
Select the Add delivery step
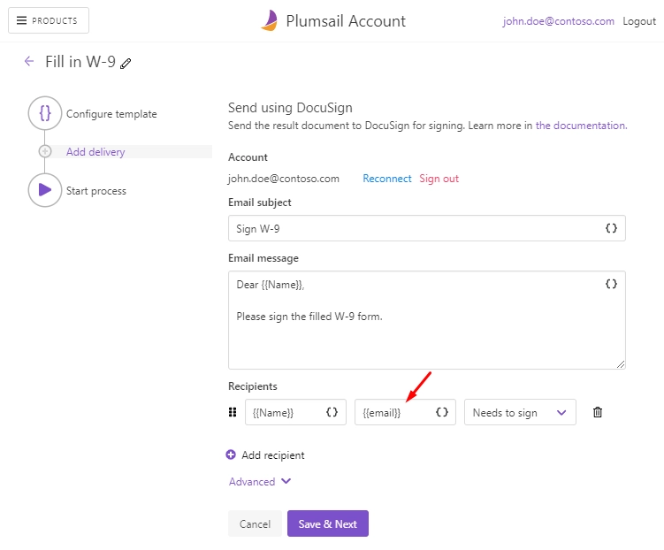tap(95, 151)
